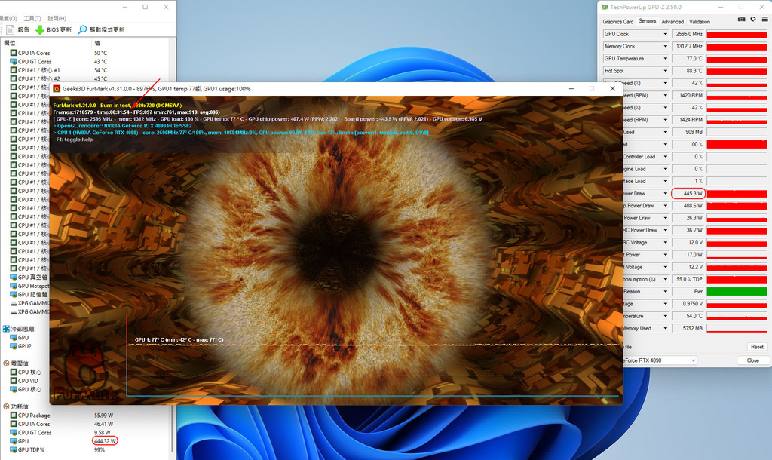Select the CPU 核心 voltage row
Screen dimensions: 772x460
(x=26, y=372)
